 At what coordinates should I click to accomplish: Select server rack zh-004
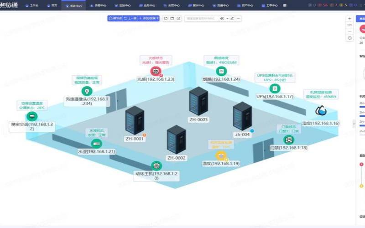tap(242, 116)
